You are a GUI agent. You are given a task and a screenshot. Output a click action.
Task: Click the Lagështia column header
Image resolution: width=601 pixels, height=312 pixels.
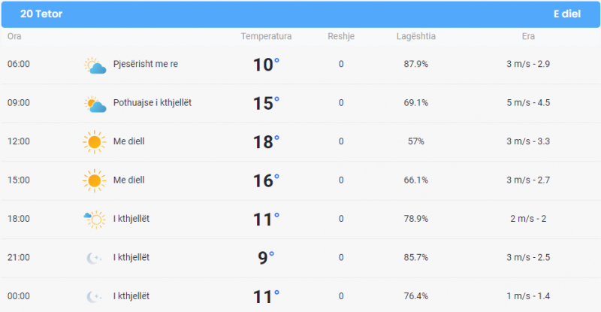pyautogui.click(x=416, y=36)
